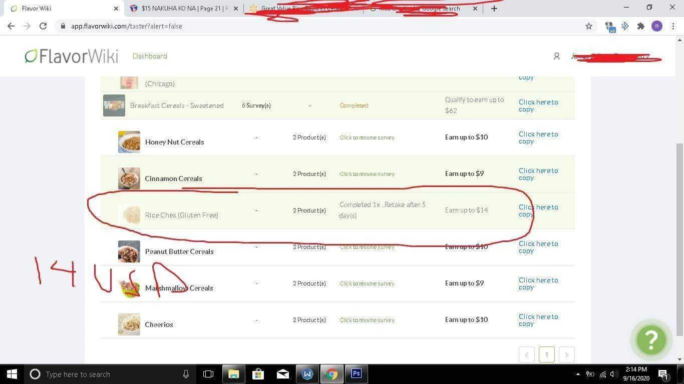Reload the FlavorWiki page
Image resolution: width=684 pixels, height=384 pixels.
43,26
